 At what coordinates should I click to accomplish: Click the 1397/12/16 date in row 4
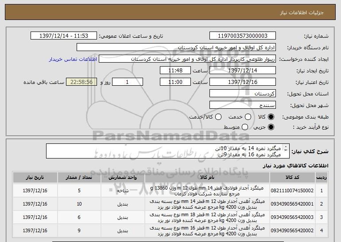(35, 230)
